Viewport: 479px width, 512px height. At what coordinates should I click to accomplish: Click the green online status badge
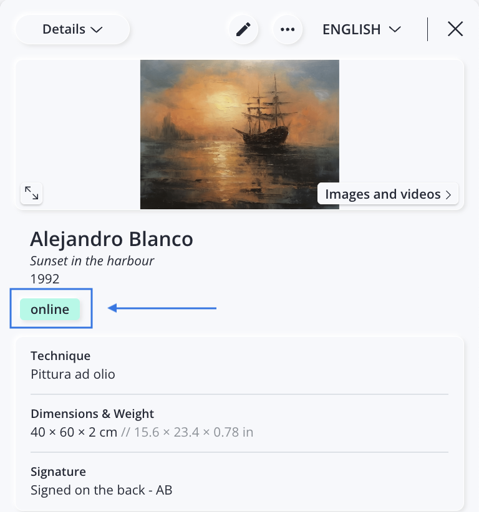coord(50,310)
